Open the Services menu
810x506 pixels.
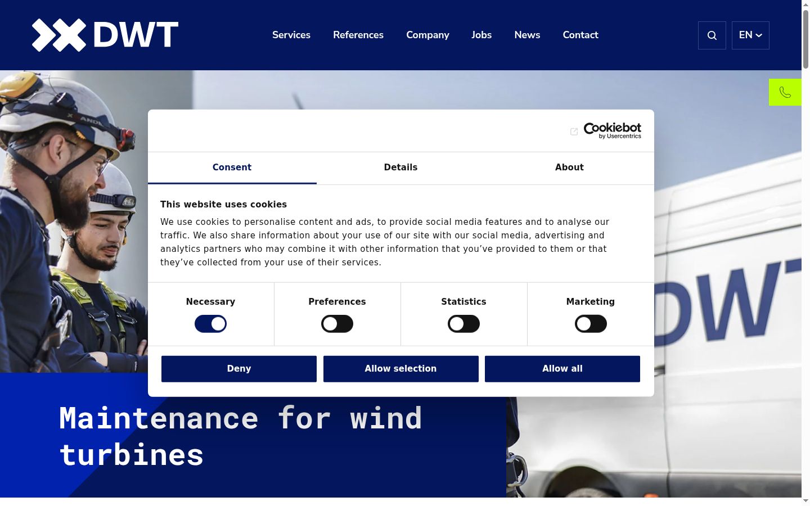291,35
